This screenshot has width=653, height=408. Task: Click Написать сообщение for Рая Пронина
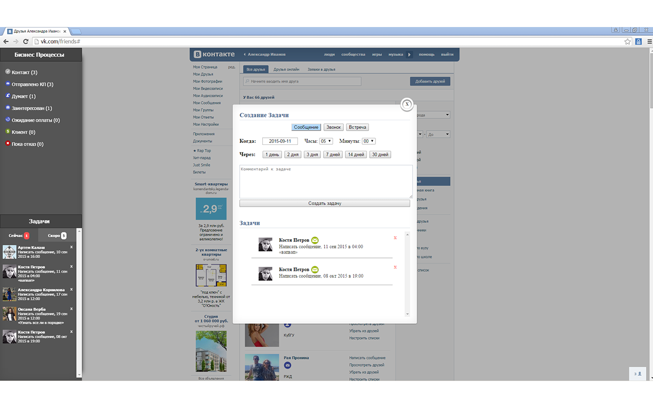(367, 358)
